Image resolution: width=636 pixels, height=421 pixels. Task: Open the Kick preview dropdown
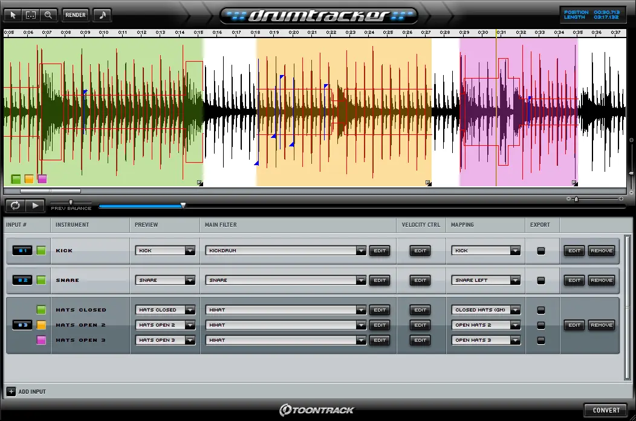(x=190, y=250)
